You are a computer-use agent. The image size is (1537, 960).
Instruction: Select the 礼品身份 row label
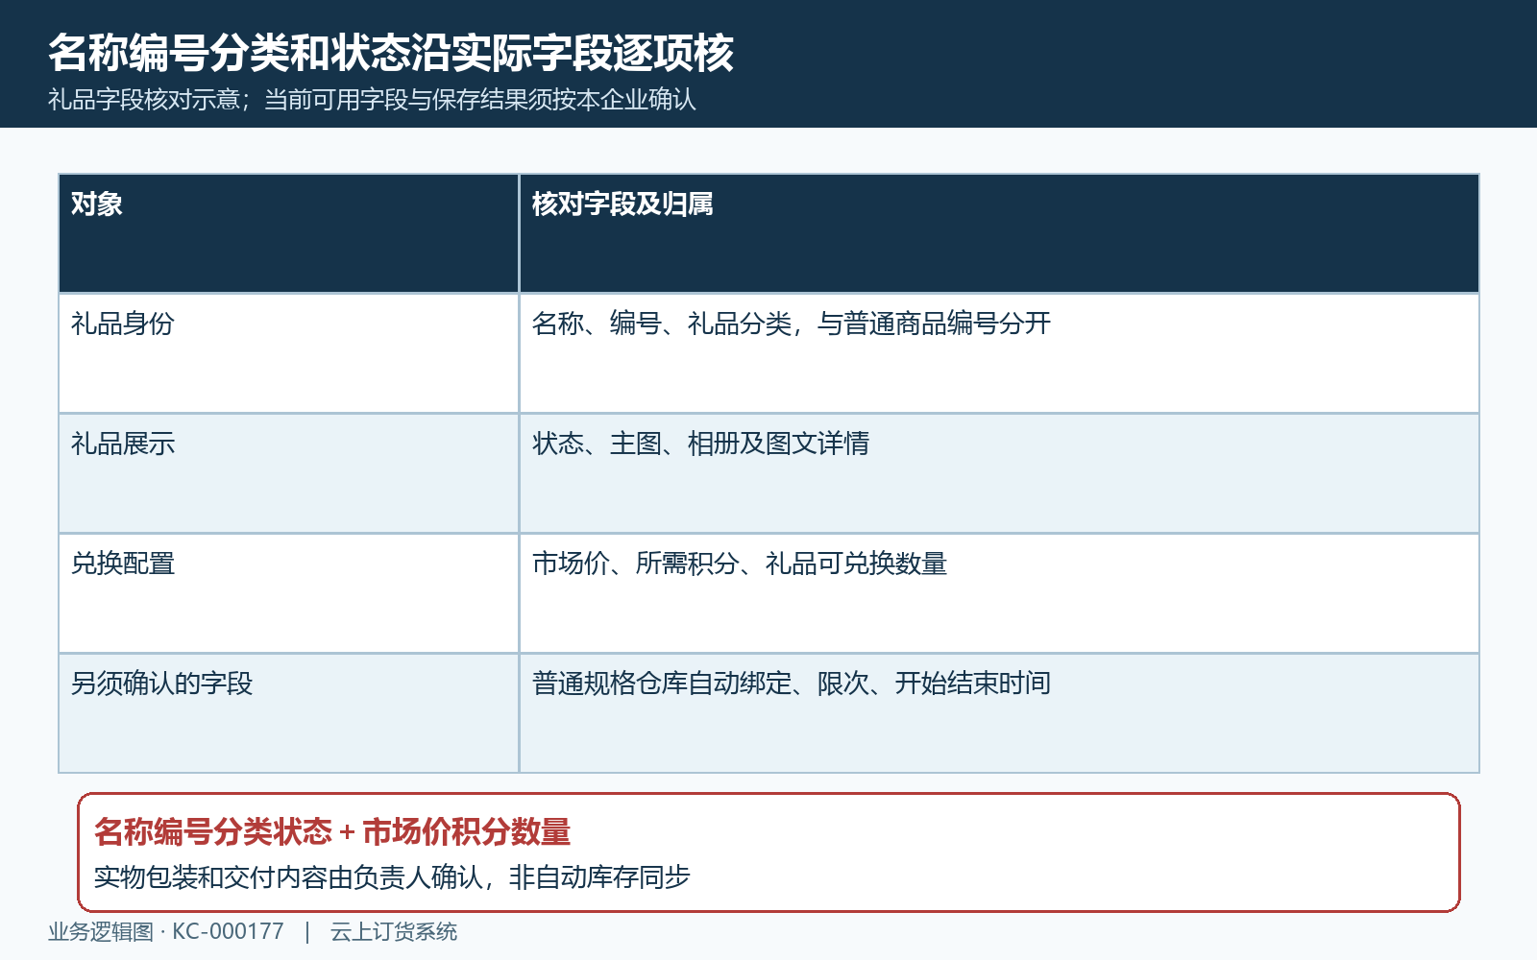[x=123, y=324]
